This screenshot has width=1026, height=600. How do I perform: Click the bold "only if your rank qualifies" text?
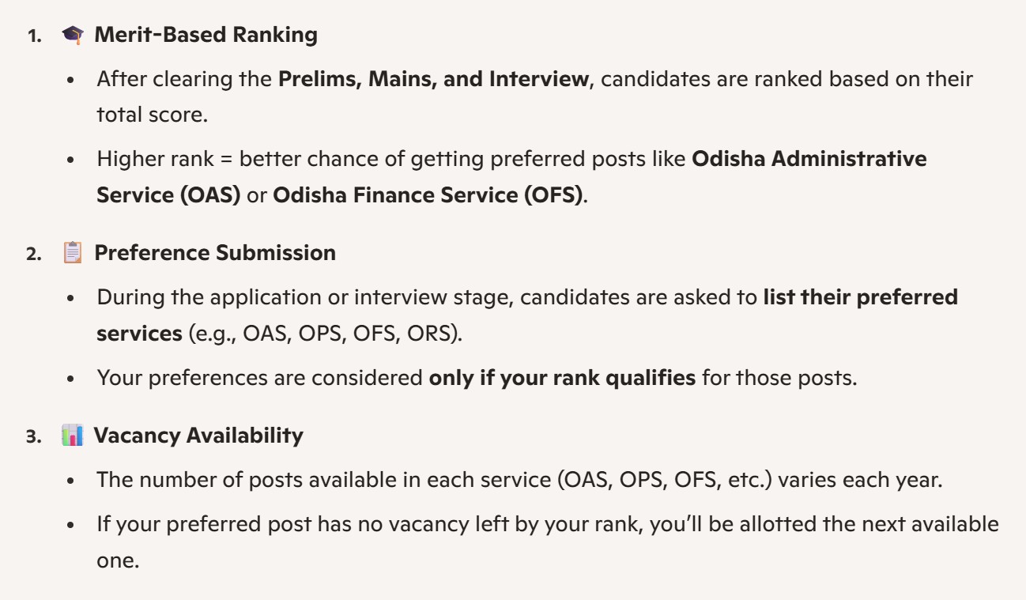point(562,378)
